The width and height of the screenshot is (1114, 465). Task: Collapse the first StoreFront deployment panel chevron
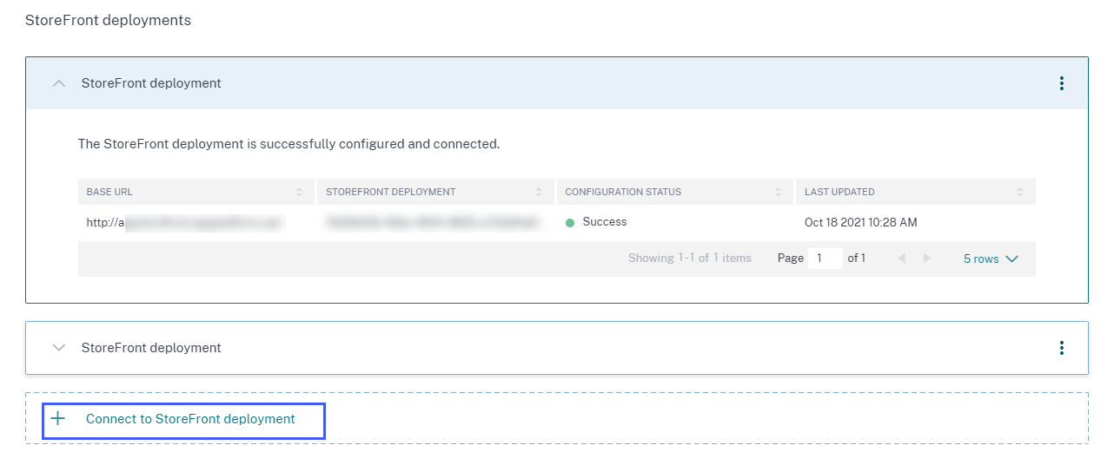[59, 84]
